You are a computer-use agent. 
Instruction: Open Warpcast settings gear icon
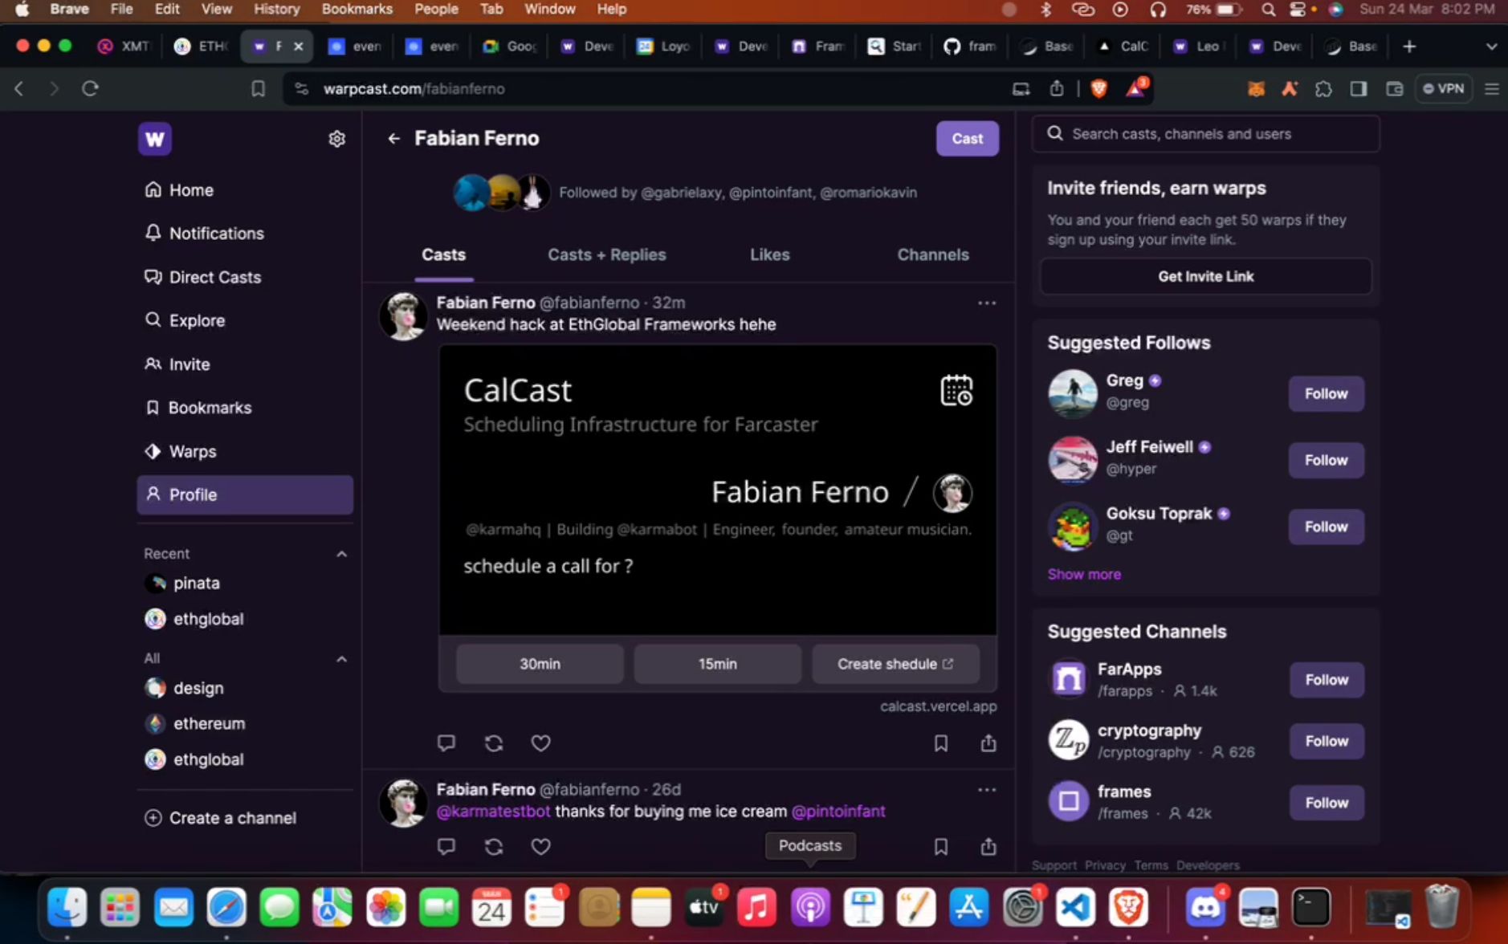click(x=336, y=139)
